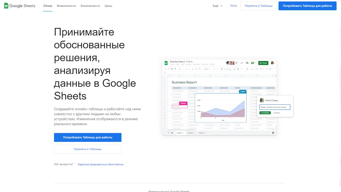Click Business Report heading inside the spreadsheet
Viewport: 341px width, 192px height.
pos(184,82)
